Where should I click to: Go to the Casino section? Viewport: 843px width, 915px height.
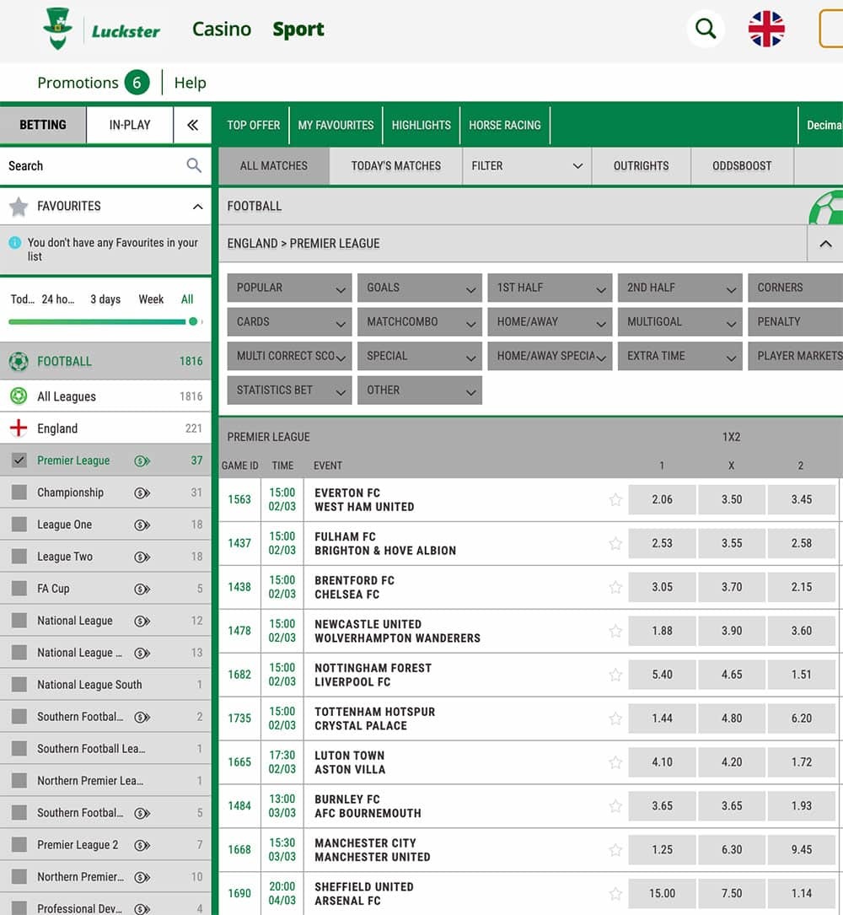click(222, 29)
